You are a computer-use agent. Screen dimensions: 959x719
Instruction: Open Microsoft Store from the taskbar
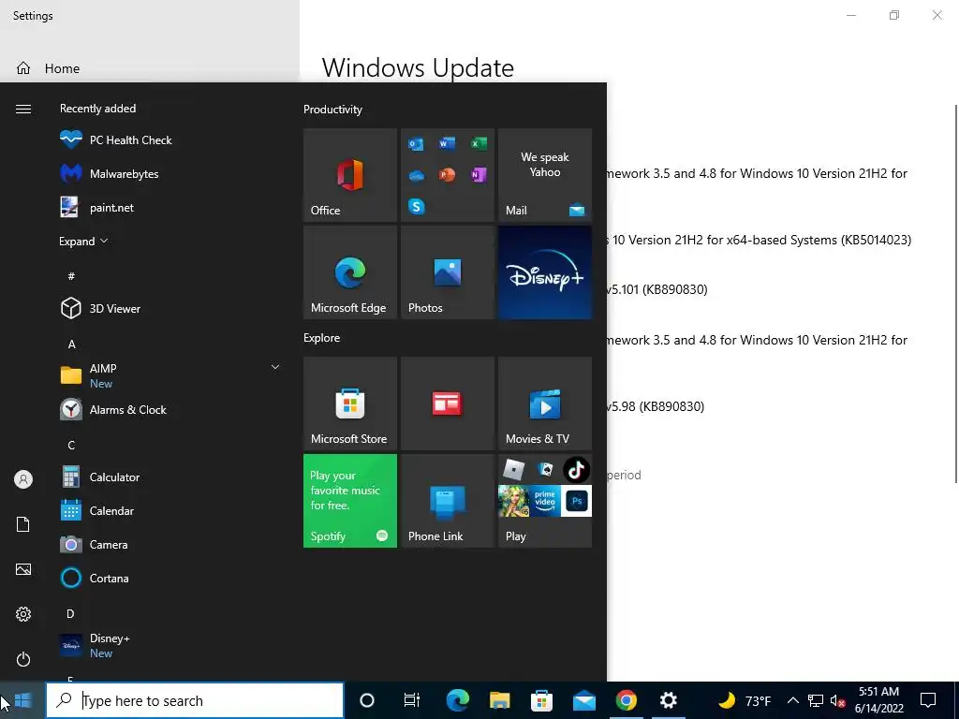[x=542, y=700]
